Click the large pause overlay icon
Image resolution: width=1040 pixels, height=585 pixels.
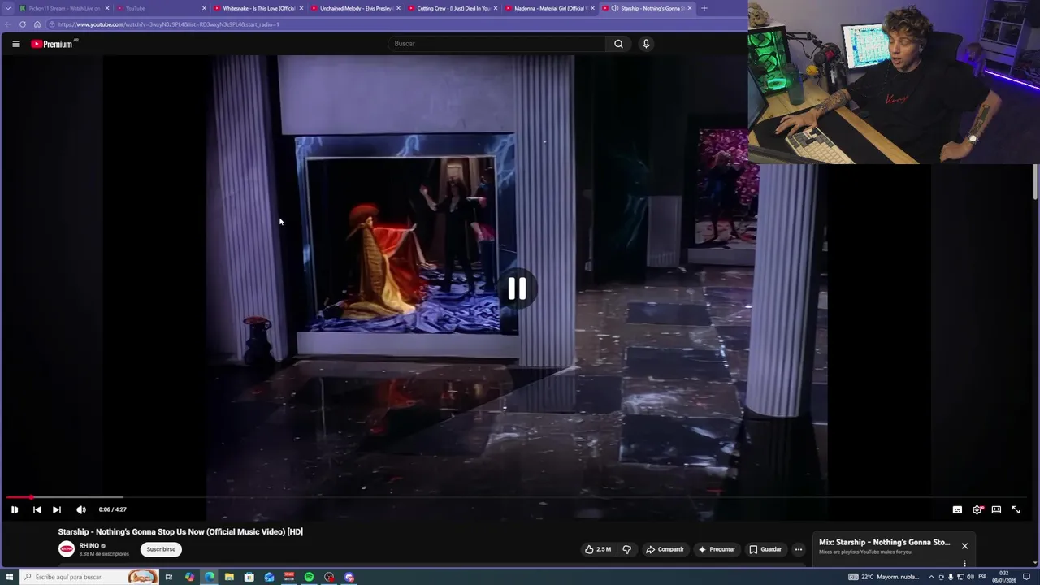tap(517, 288)
